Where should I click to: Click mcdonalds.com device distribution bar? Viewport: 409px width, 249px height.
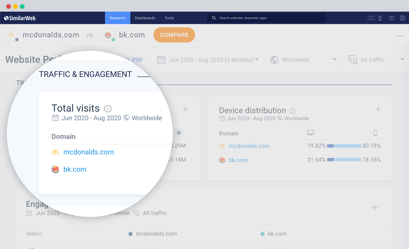tap(344, 146)
